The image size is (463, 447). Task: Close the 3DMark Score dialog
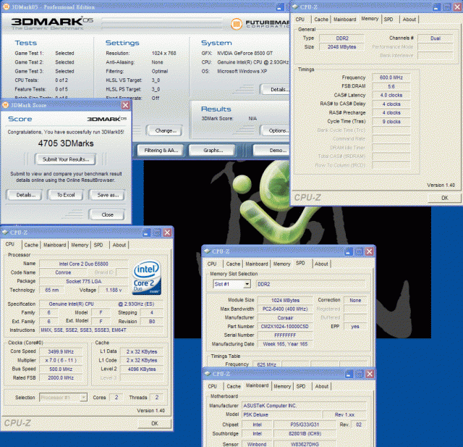click(125, 105)
